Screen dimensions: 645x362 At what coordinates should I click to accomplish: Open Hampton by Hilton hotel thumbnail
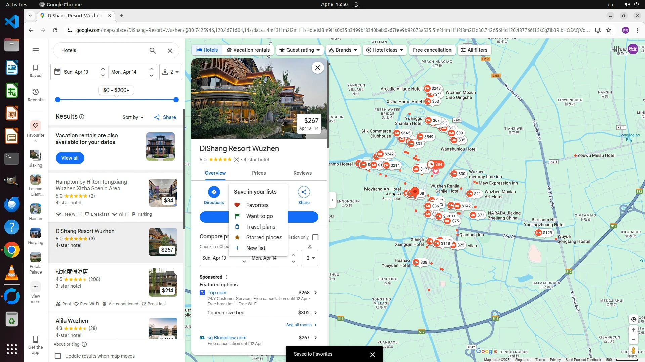pyautogui.click(x=163, y=192)
